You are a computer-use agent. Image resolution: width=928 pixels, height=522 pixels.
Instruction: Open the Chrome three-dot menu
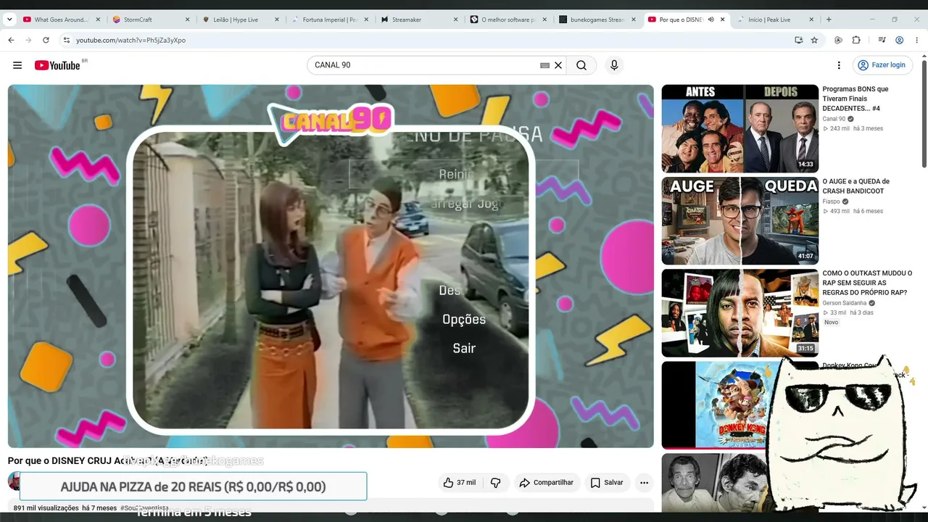pyautogui.click(x=916, y=40)
